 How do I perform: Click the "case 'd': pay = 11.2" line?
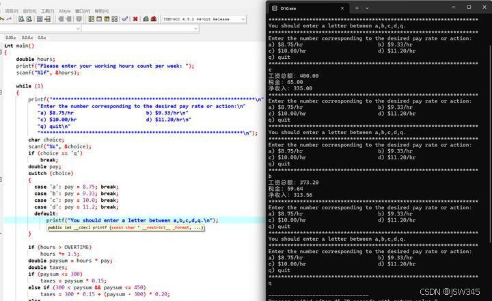[77, 207]
